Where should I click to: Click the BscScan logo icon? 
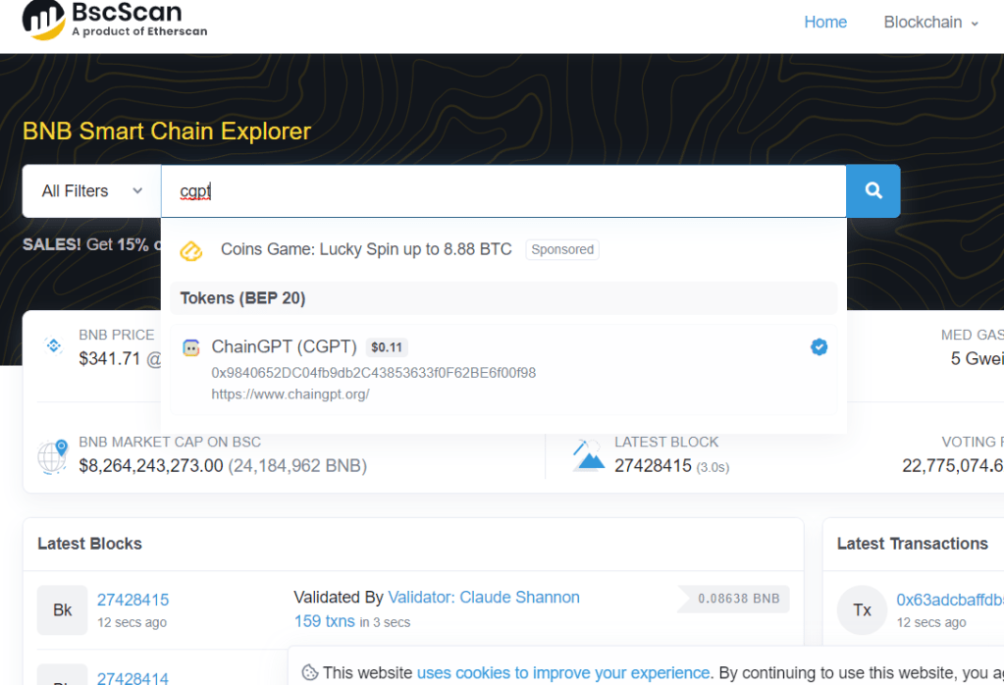pyautogui.click(x=43, y=18)
